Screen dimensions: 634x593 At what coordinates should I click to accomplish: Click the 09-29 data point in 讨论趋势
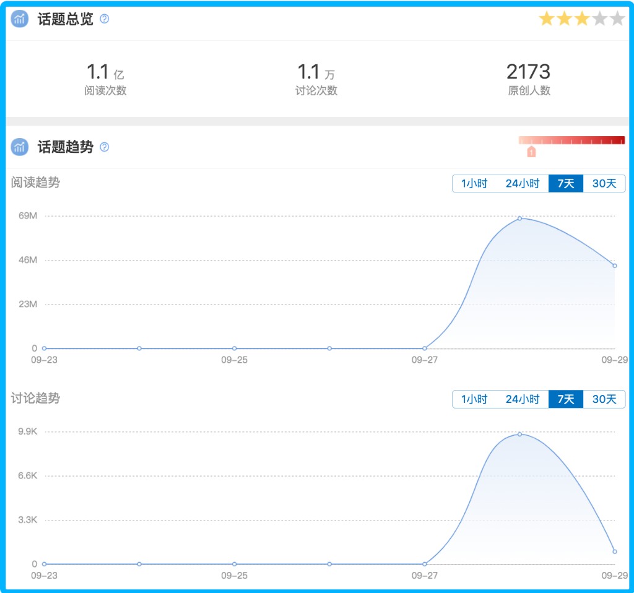click(x=614, y=552)
